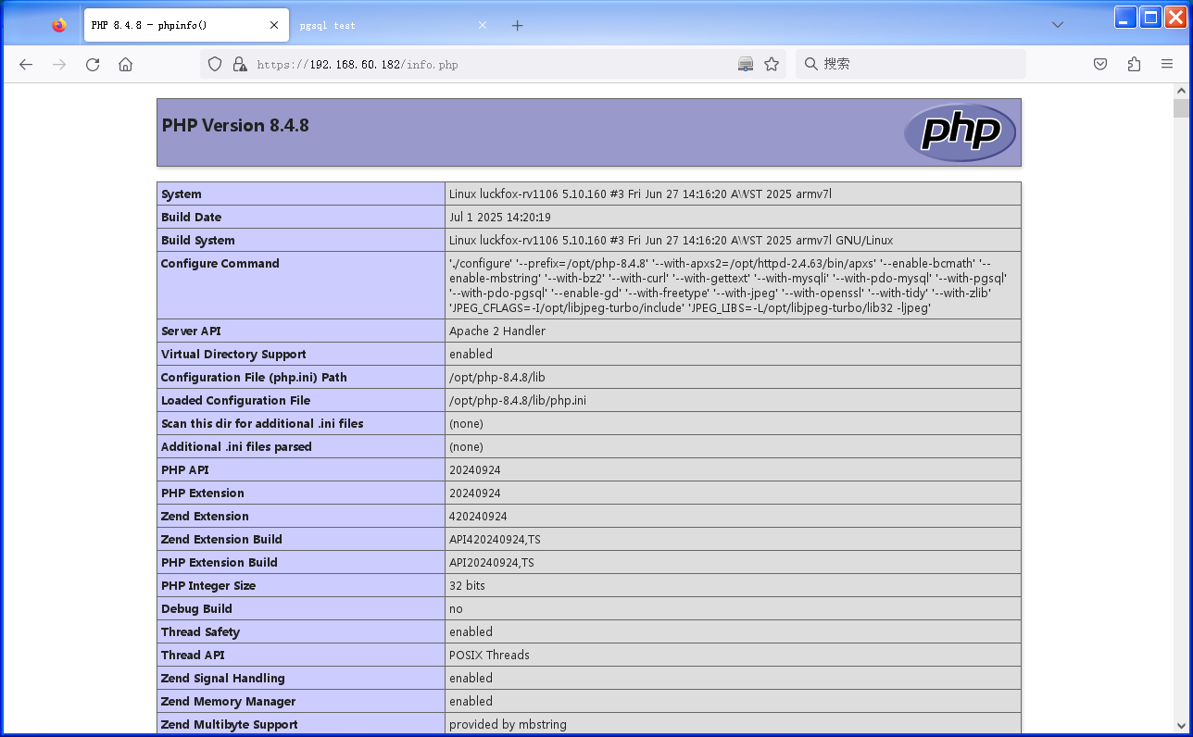Reload the current page

pos(93,64)
